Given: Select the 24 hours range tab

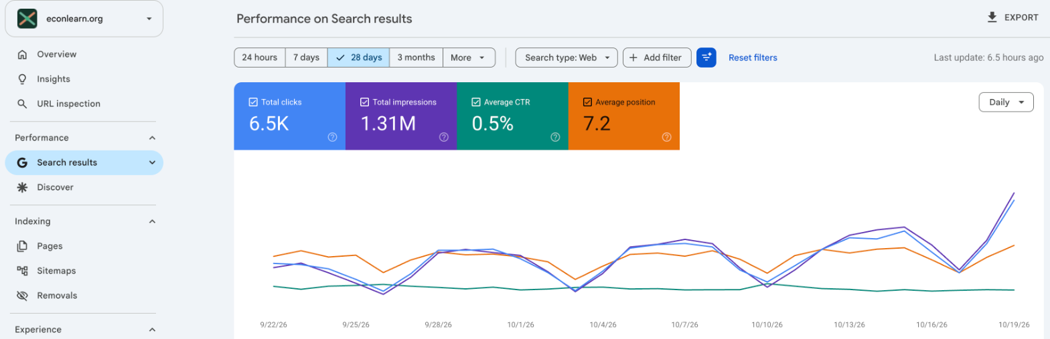Looking at the screenshot, I should (x=260, y=58).
